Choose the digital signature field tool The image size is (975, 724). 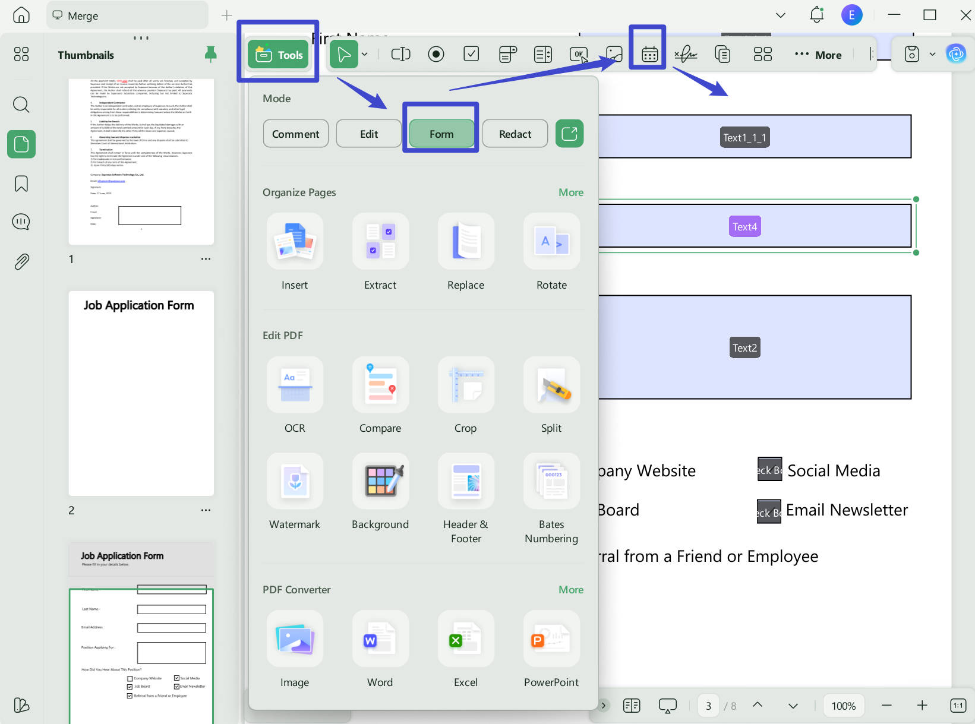point(686,55)
